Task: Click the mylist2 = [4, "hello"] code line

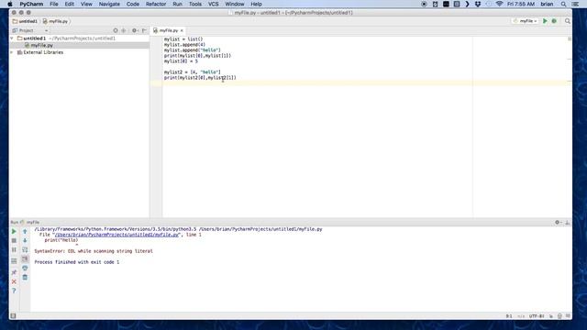Action: 192,72
